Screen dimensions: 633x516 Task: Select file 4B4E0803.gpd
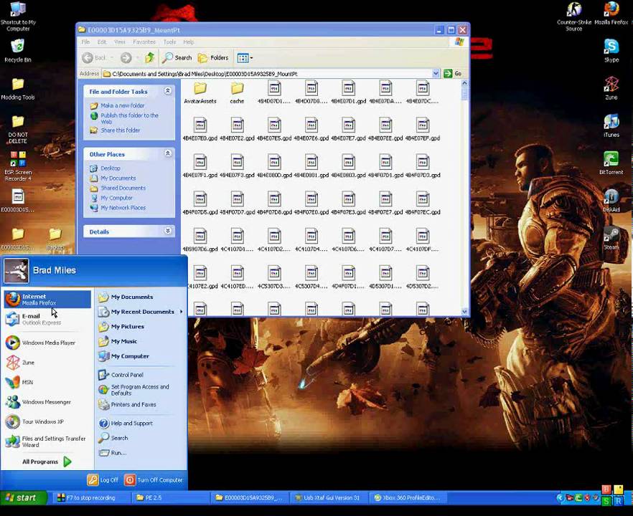(348, 166)
